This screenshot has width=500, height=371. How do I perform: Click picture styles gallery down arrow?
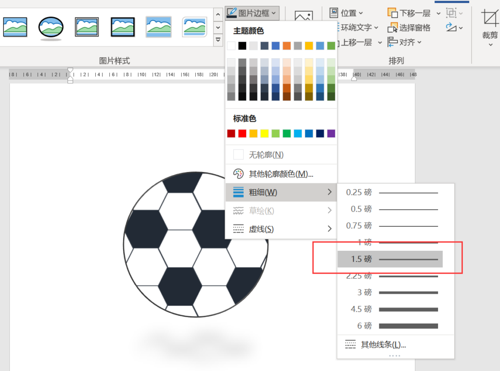pyautogui.click(x=218, y=27)
